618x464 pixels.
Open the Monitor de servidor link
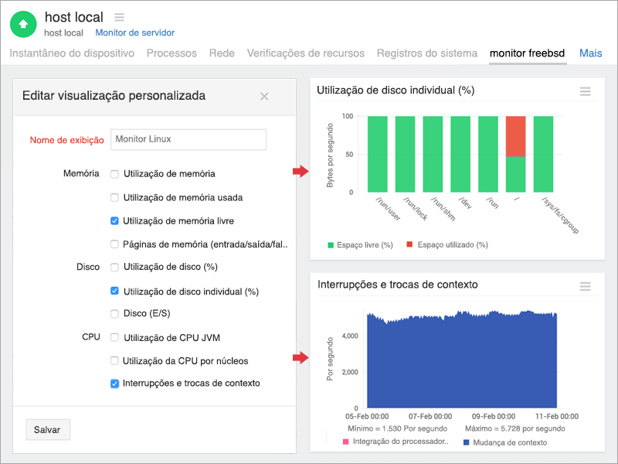pyautogui.click(x=134, y=33)
